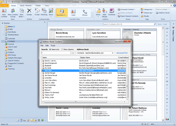Click the Advanced Find link
The width and height of the screenshot is (176, 126).
pos(122,53)
